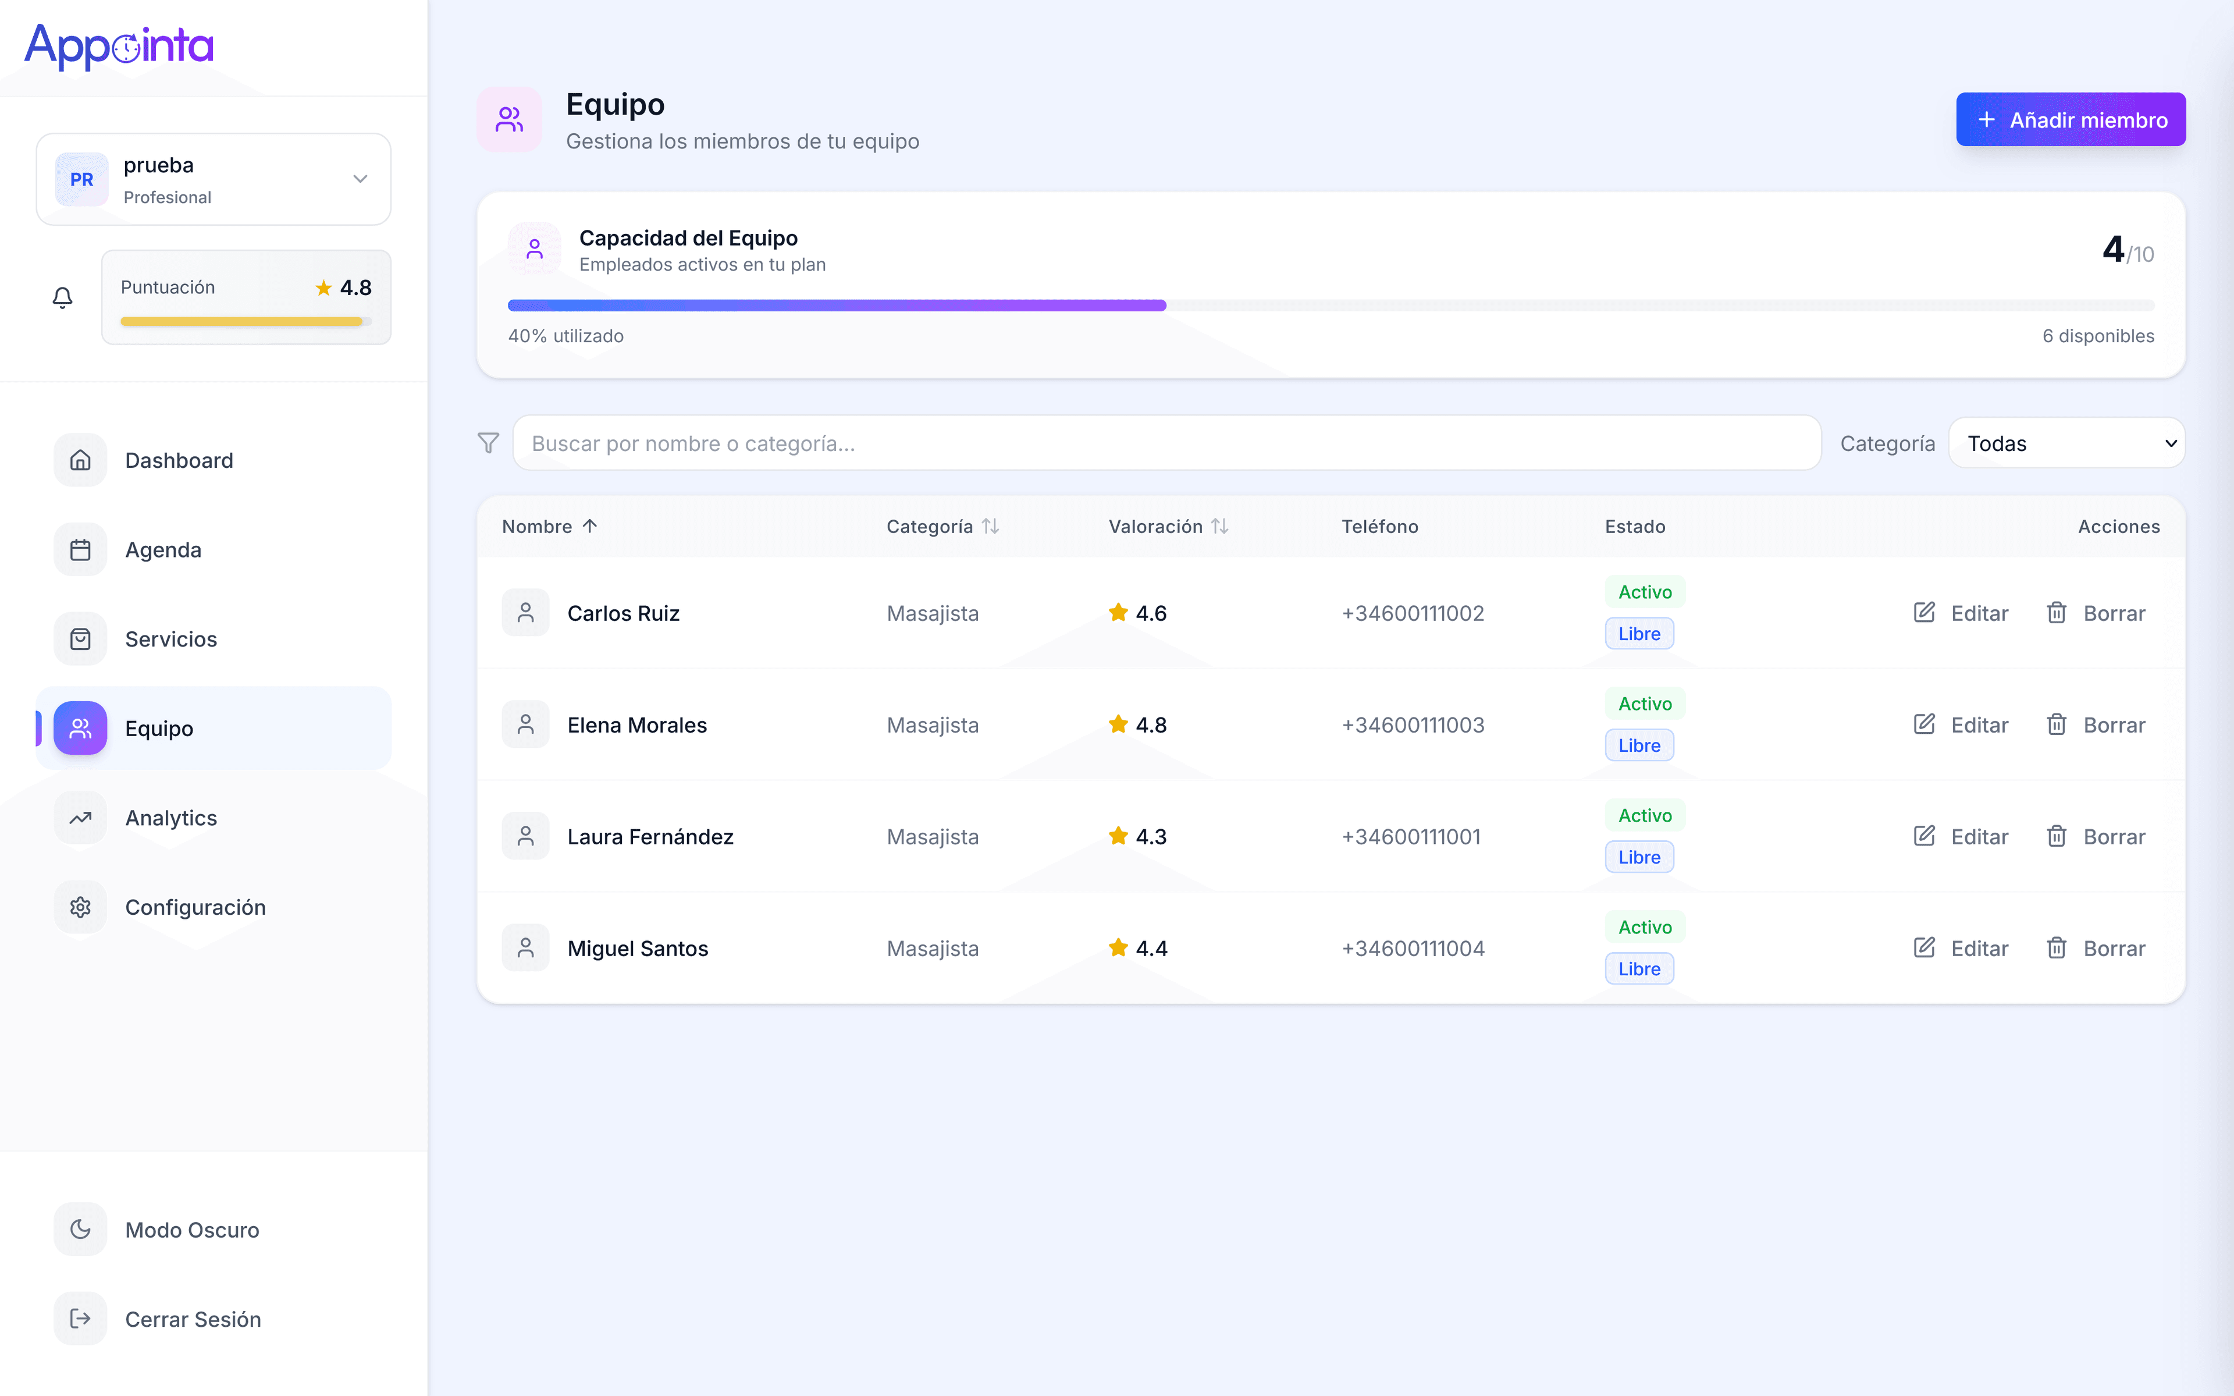Open notifications bell icon
Image resolution: width=2234 pixels, height=1396 pixels.
point(62,297)
